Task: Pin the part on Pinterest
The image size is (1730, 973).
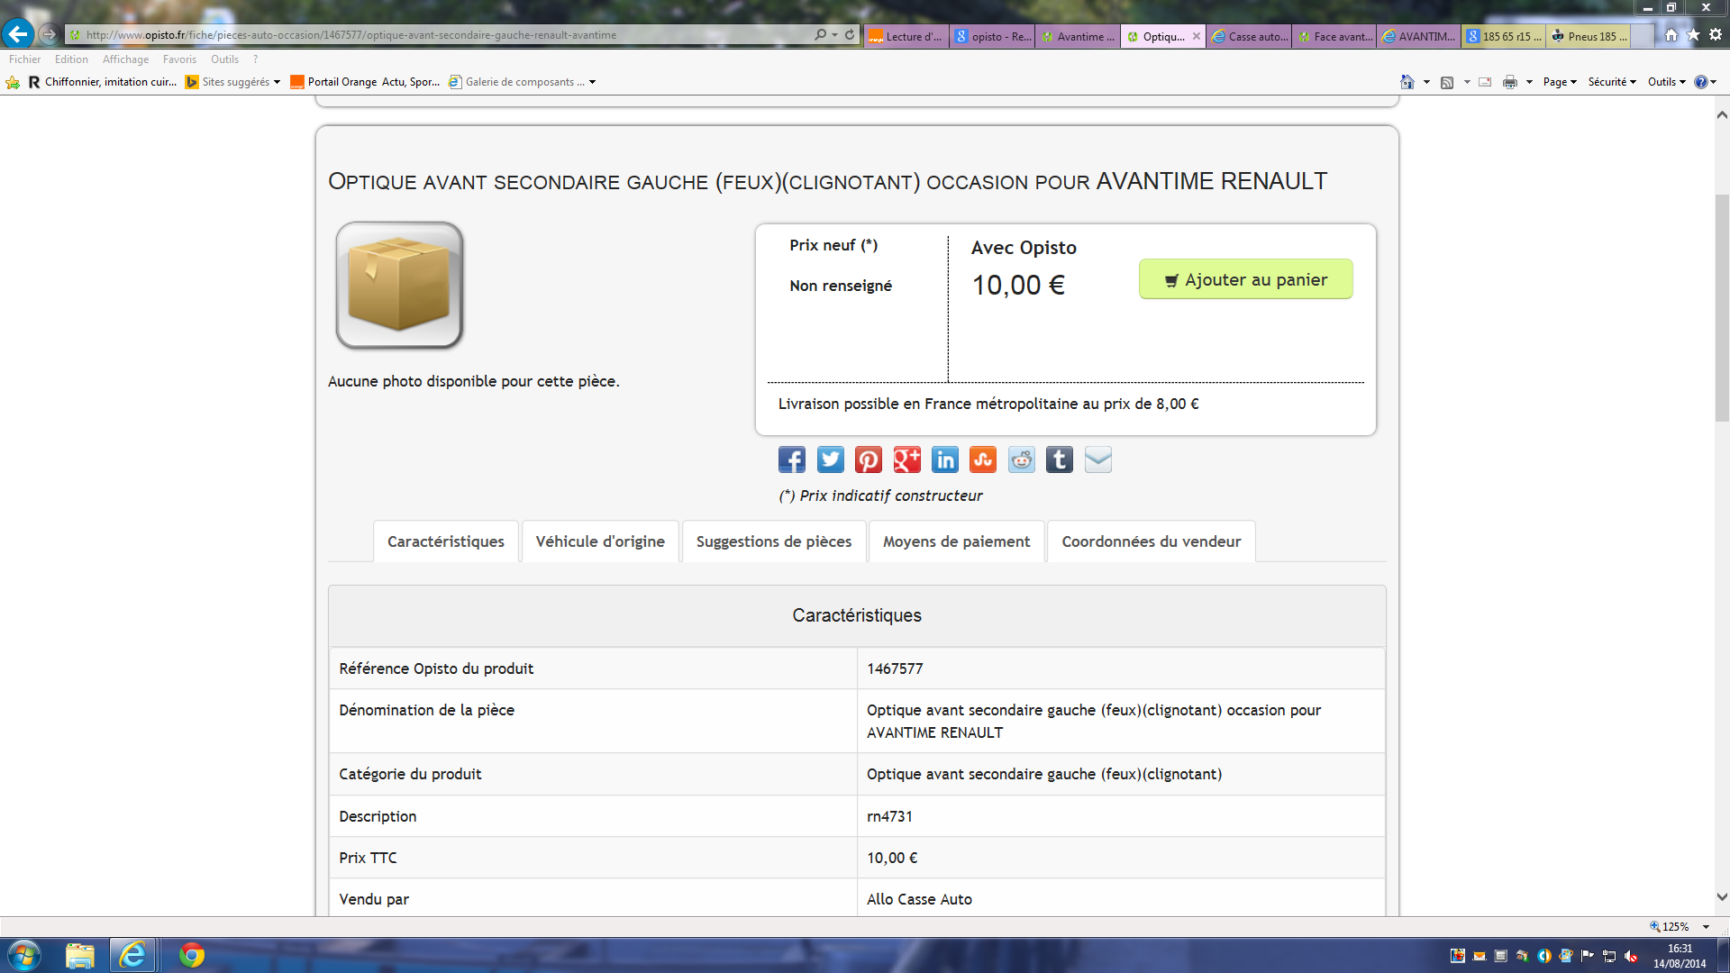Action: click(x=869, y=460)
